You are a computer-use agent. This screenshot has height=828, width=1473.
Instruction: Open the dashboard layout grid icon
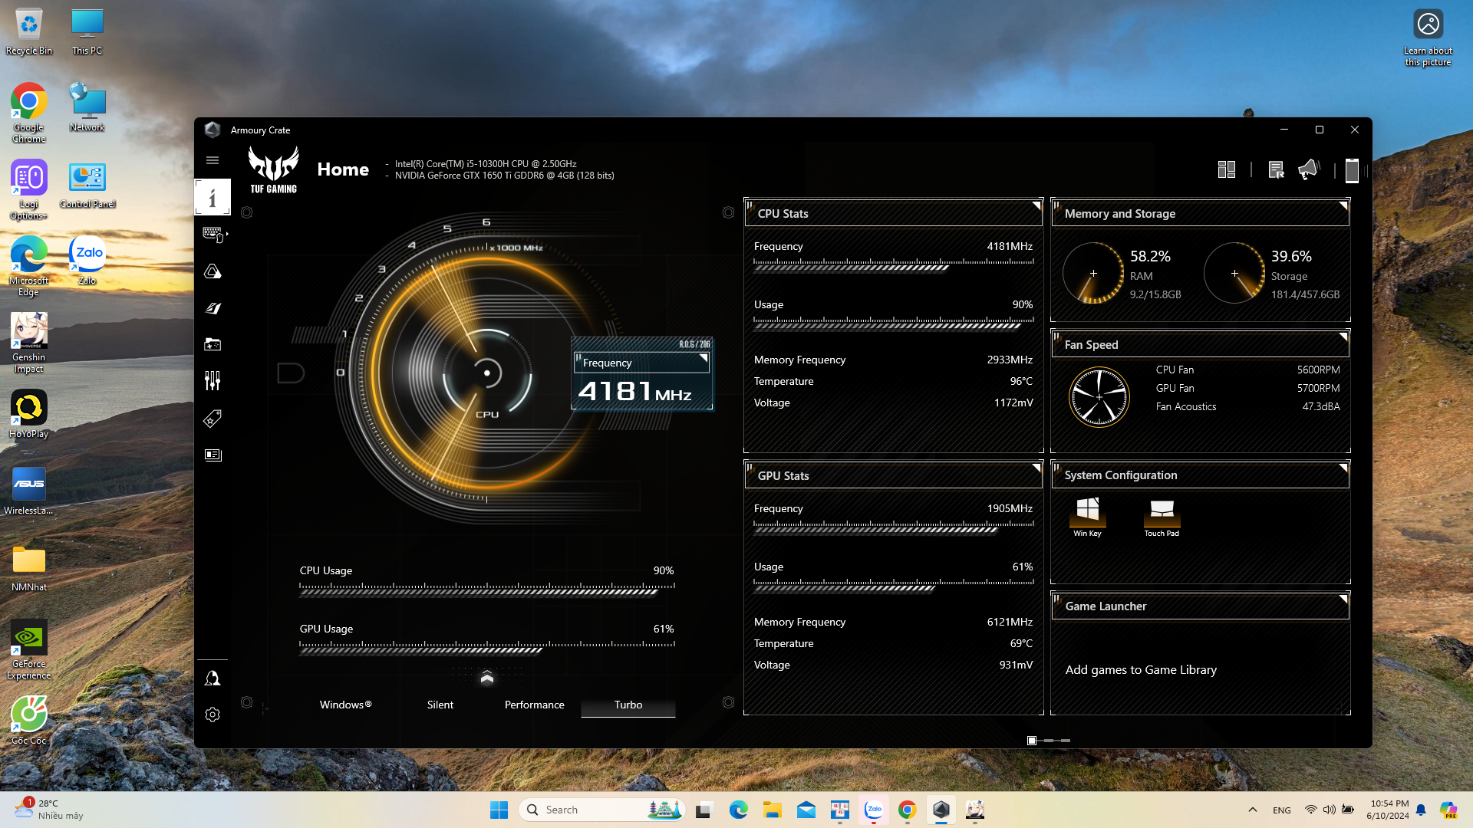click(x=1227, y=169)
